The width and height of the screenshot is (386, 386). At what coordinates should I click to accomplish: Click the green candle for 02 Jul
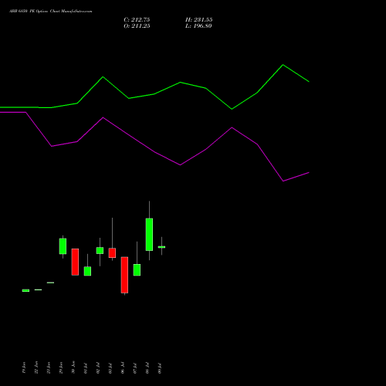click(x=100, y=250)
